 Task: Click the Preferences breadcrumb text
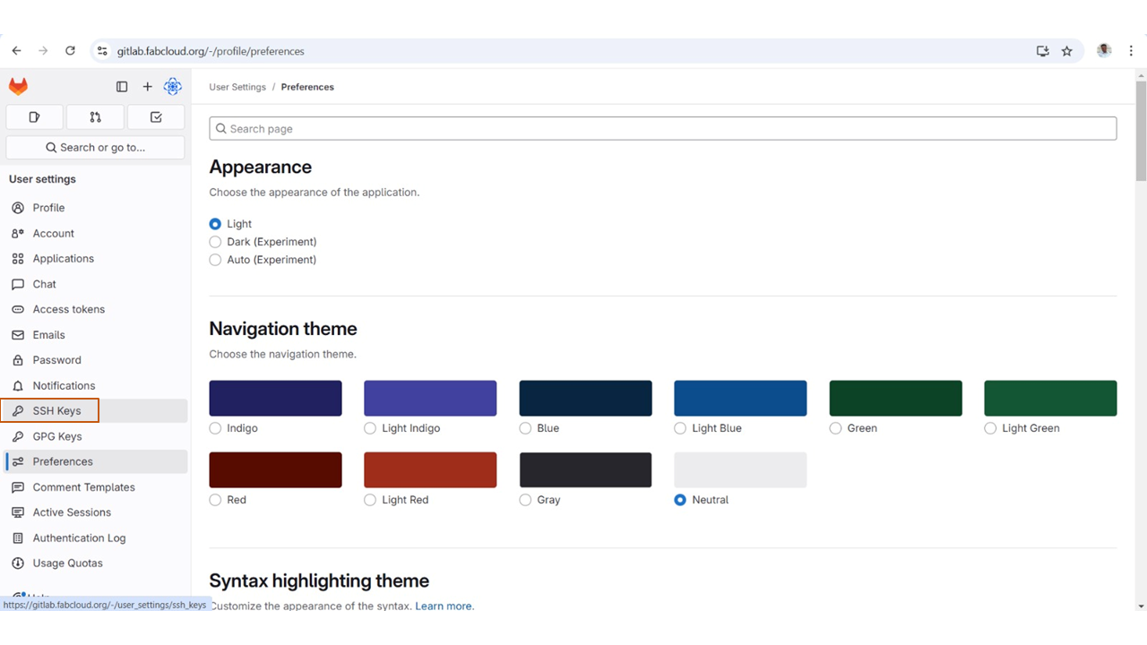(307, 87)
